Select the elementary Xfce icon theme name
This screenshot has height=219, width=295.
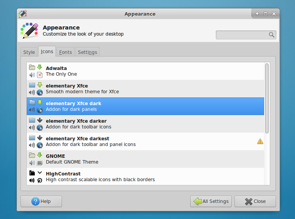67,86
